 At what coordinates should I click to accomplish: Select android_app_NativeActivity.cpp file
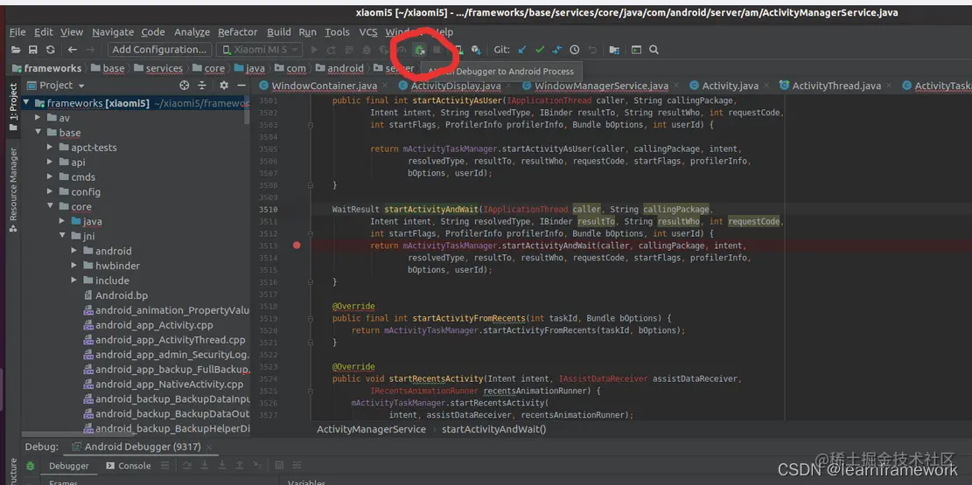pyautogui.click(x=163, y=384)
